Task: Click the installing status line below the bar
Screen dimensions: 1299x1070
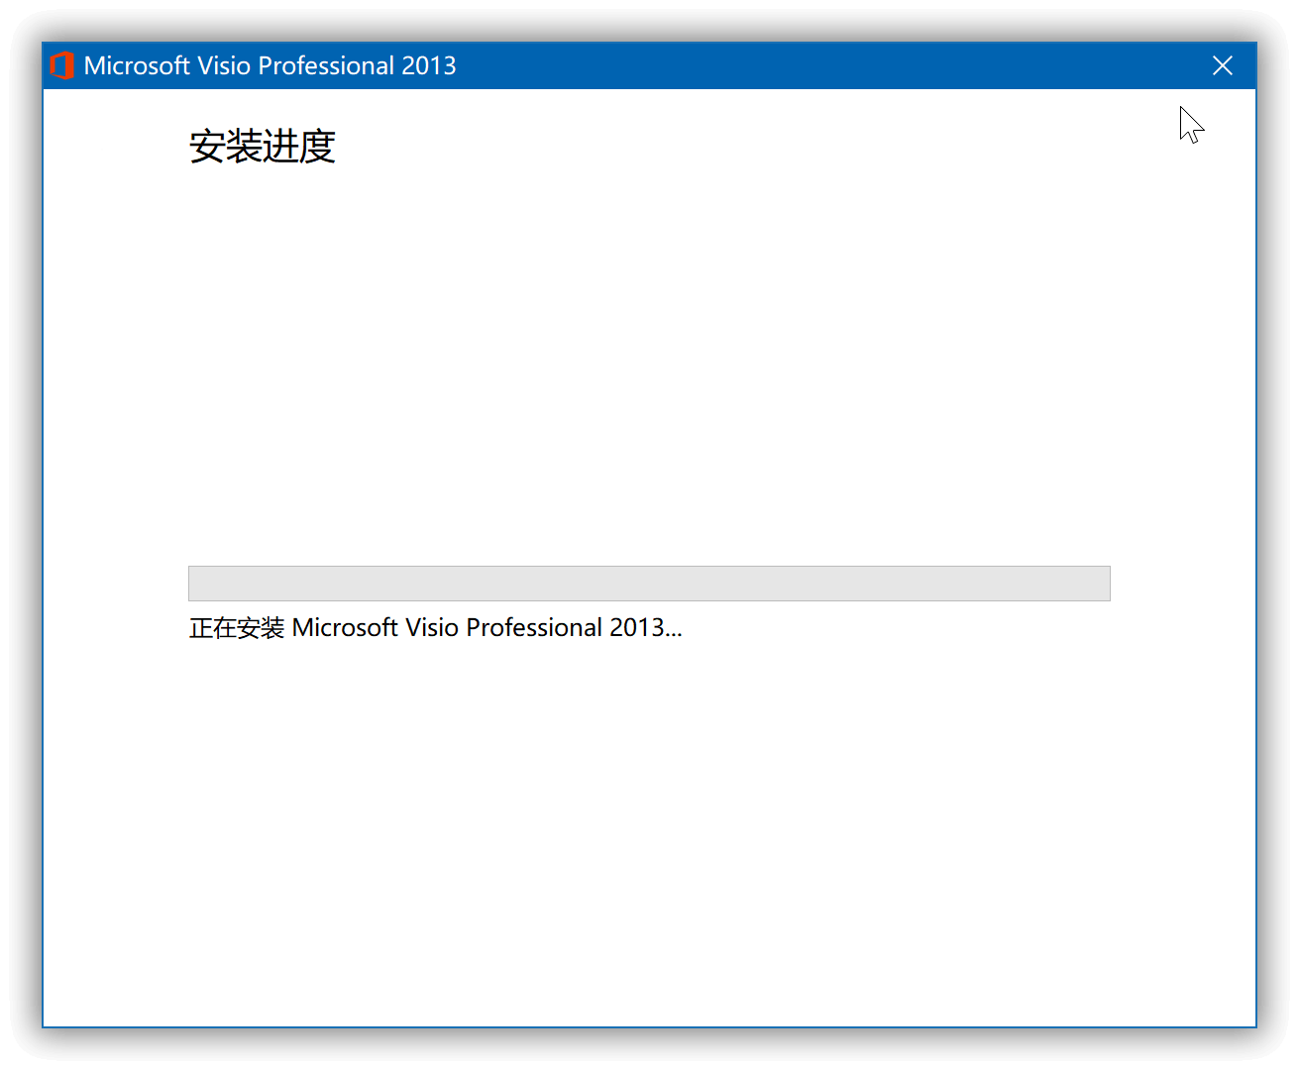Action: 436,627
